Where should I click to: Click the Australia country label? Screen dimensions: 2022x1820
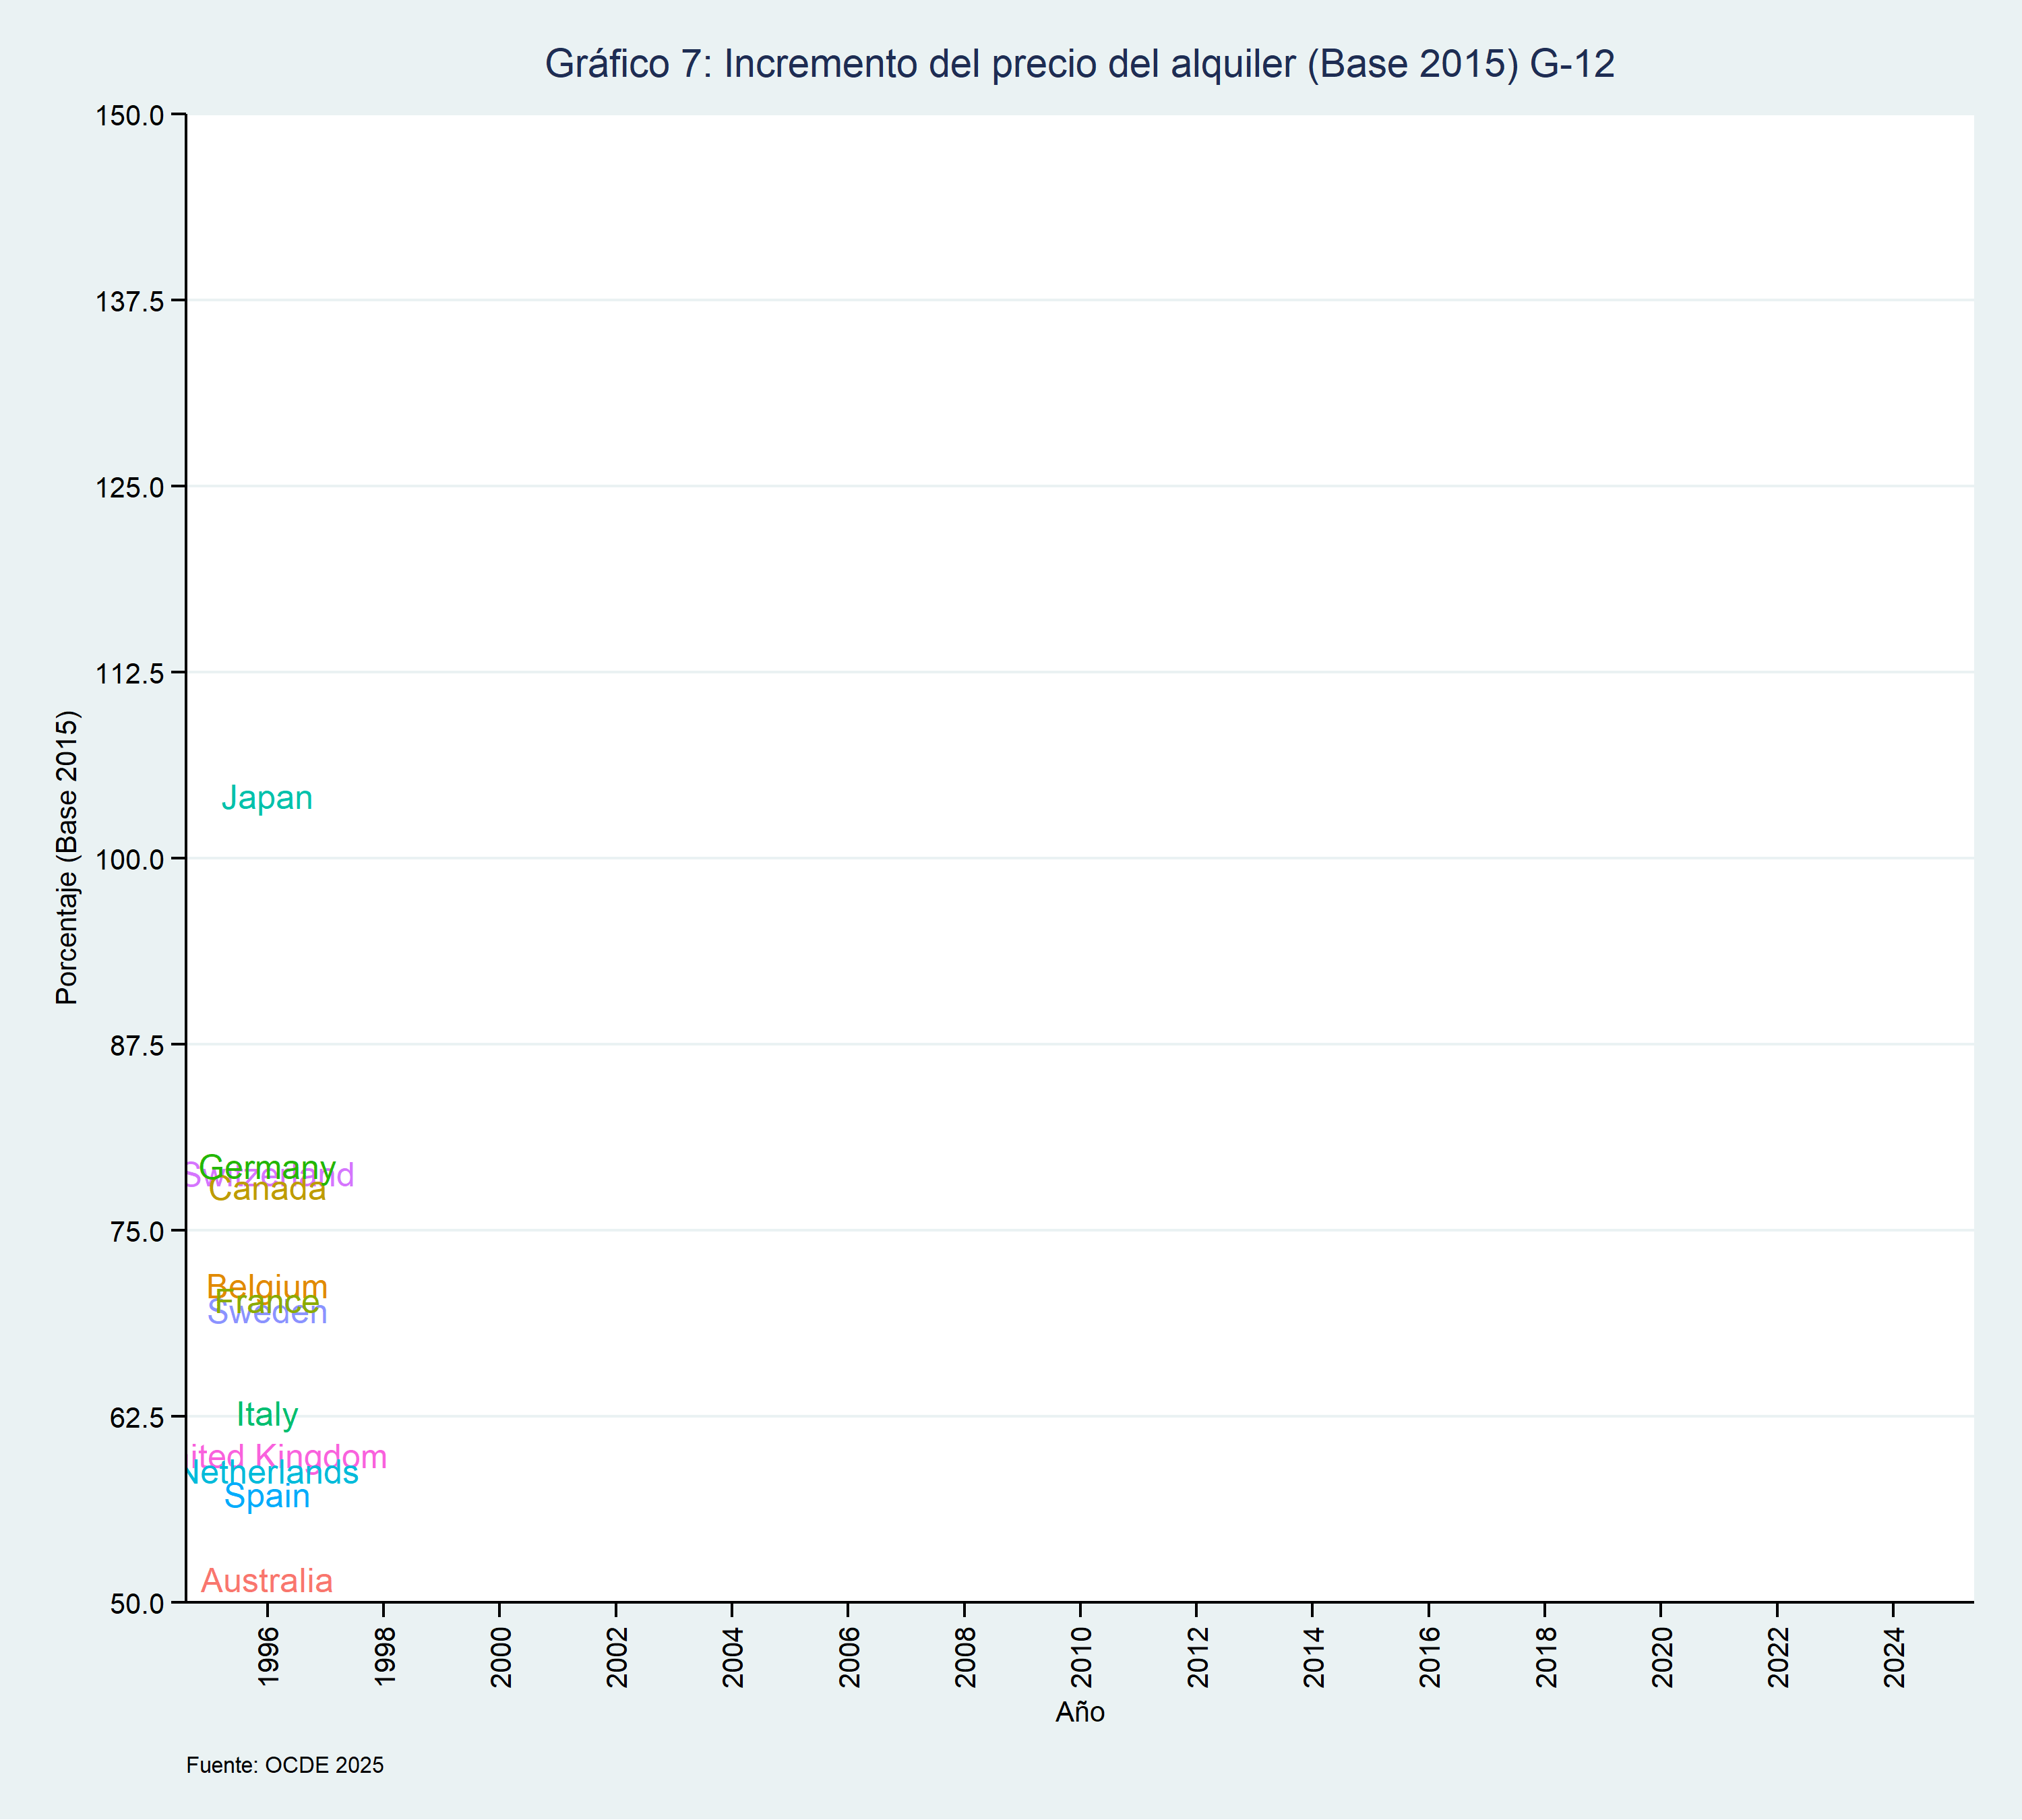point(267,1581)
